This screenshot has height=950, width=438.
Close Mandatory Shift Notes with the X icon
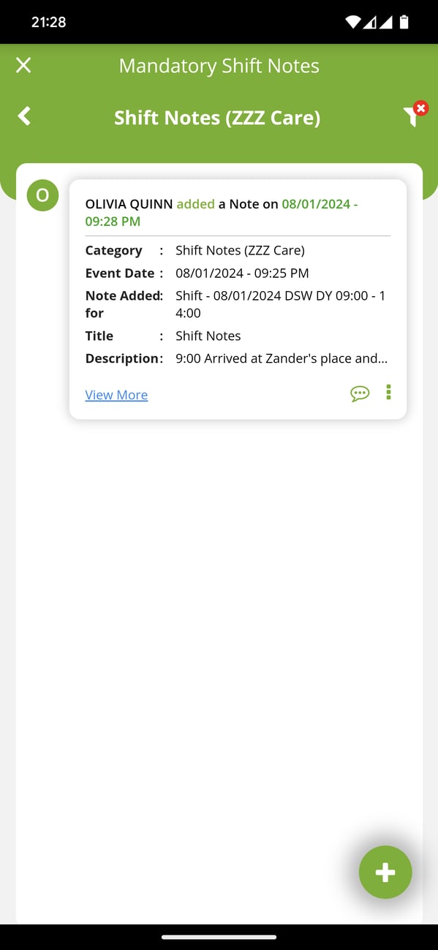(23, 65)
